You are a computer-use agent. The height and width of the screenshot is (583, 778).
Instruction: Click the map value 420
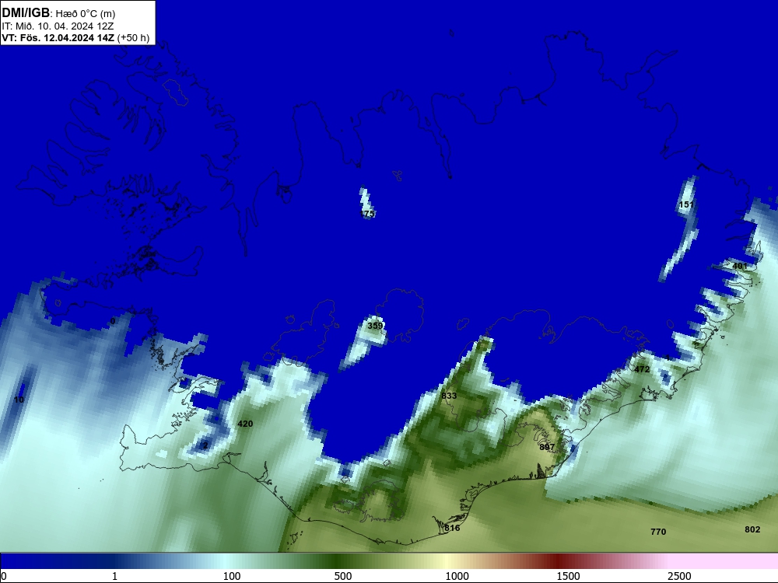click(x=245, y=424)
